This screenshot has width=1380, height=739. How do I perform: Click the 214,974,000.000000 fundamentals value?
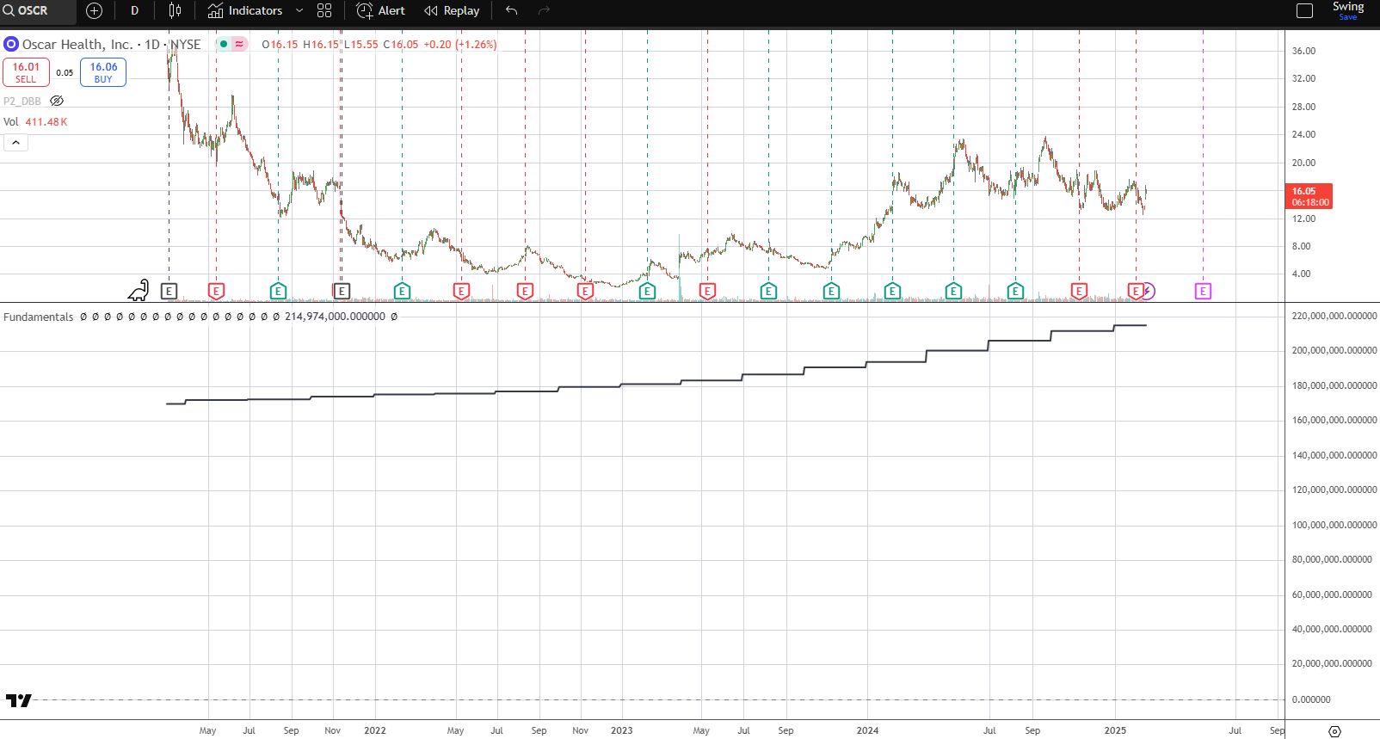pos(335,317)
